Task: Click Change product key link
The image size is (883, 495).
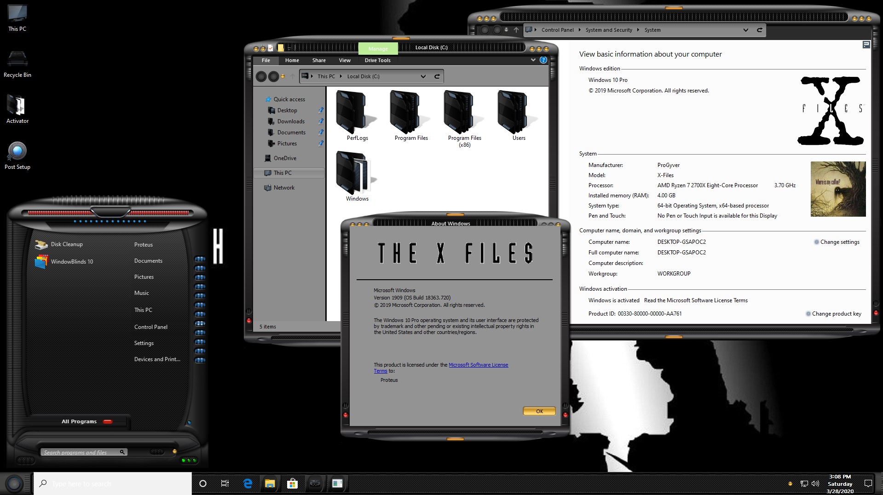Action: pyautogui.click(x=837, y=314)
